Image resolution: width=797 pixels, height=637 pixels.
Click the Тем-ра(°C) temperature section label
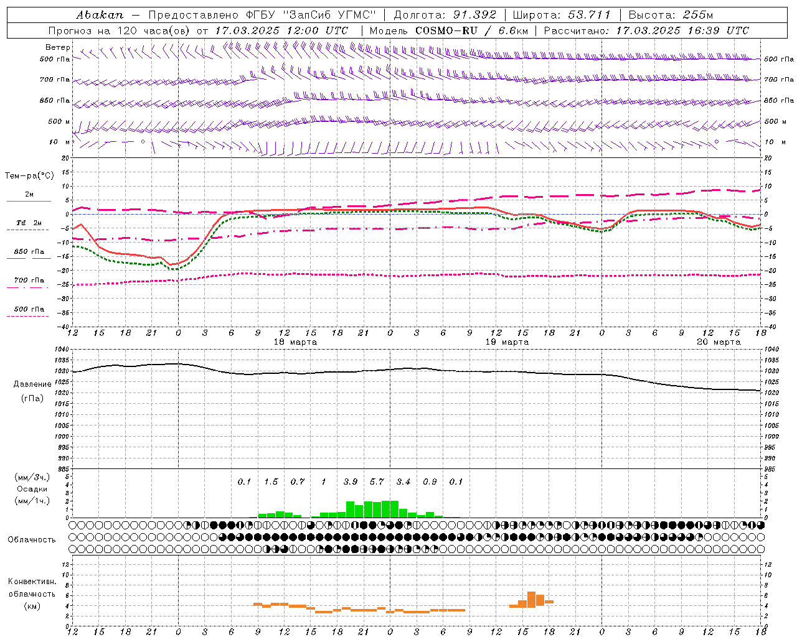pos(29,176)
